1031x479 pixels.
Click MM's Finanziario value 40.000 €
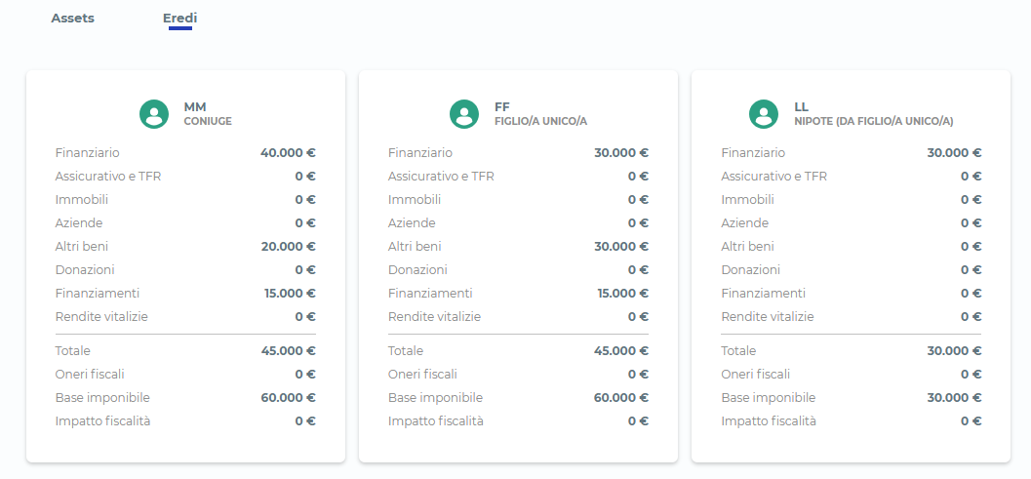point(288,153)
